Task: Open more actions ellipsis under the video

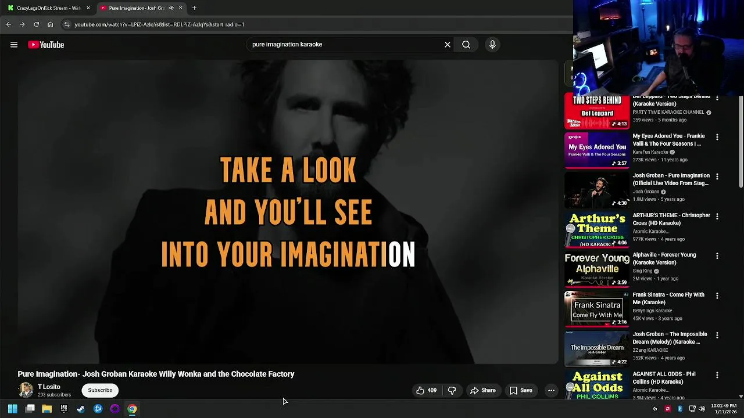Action: point(551,390)
